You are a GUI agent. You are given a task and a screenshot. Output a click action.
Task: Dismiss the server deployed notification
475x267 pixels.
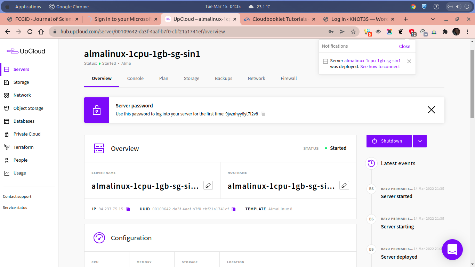pyautogui.click(x=409, y=61)
